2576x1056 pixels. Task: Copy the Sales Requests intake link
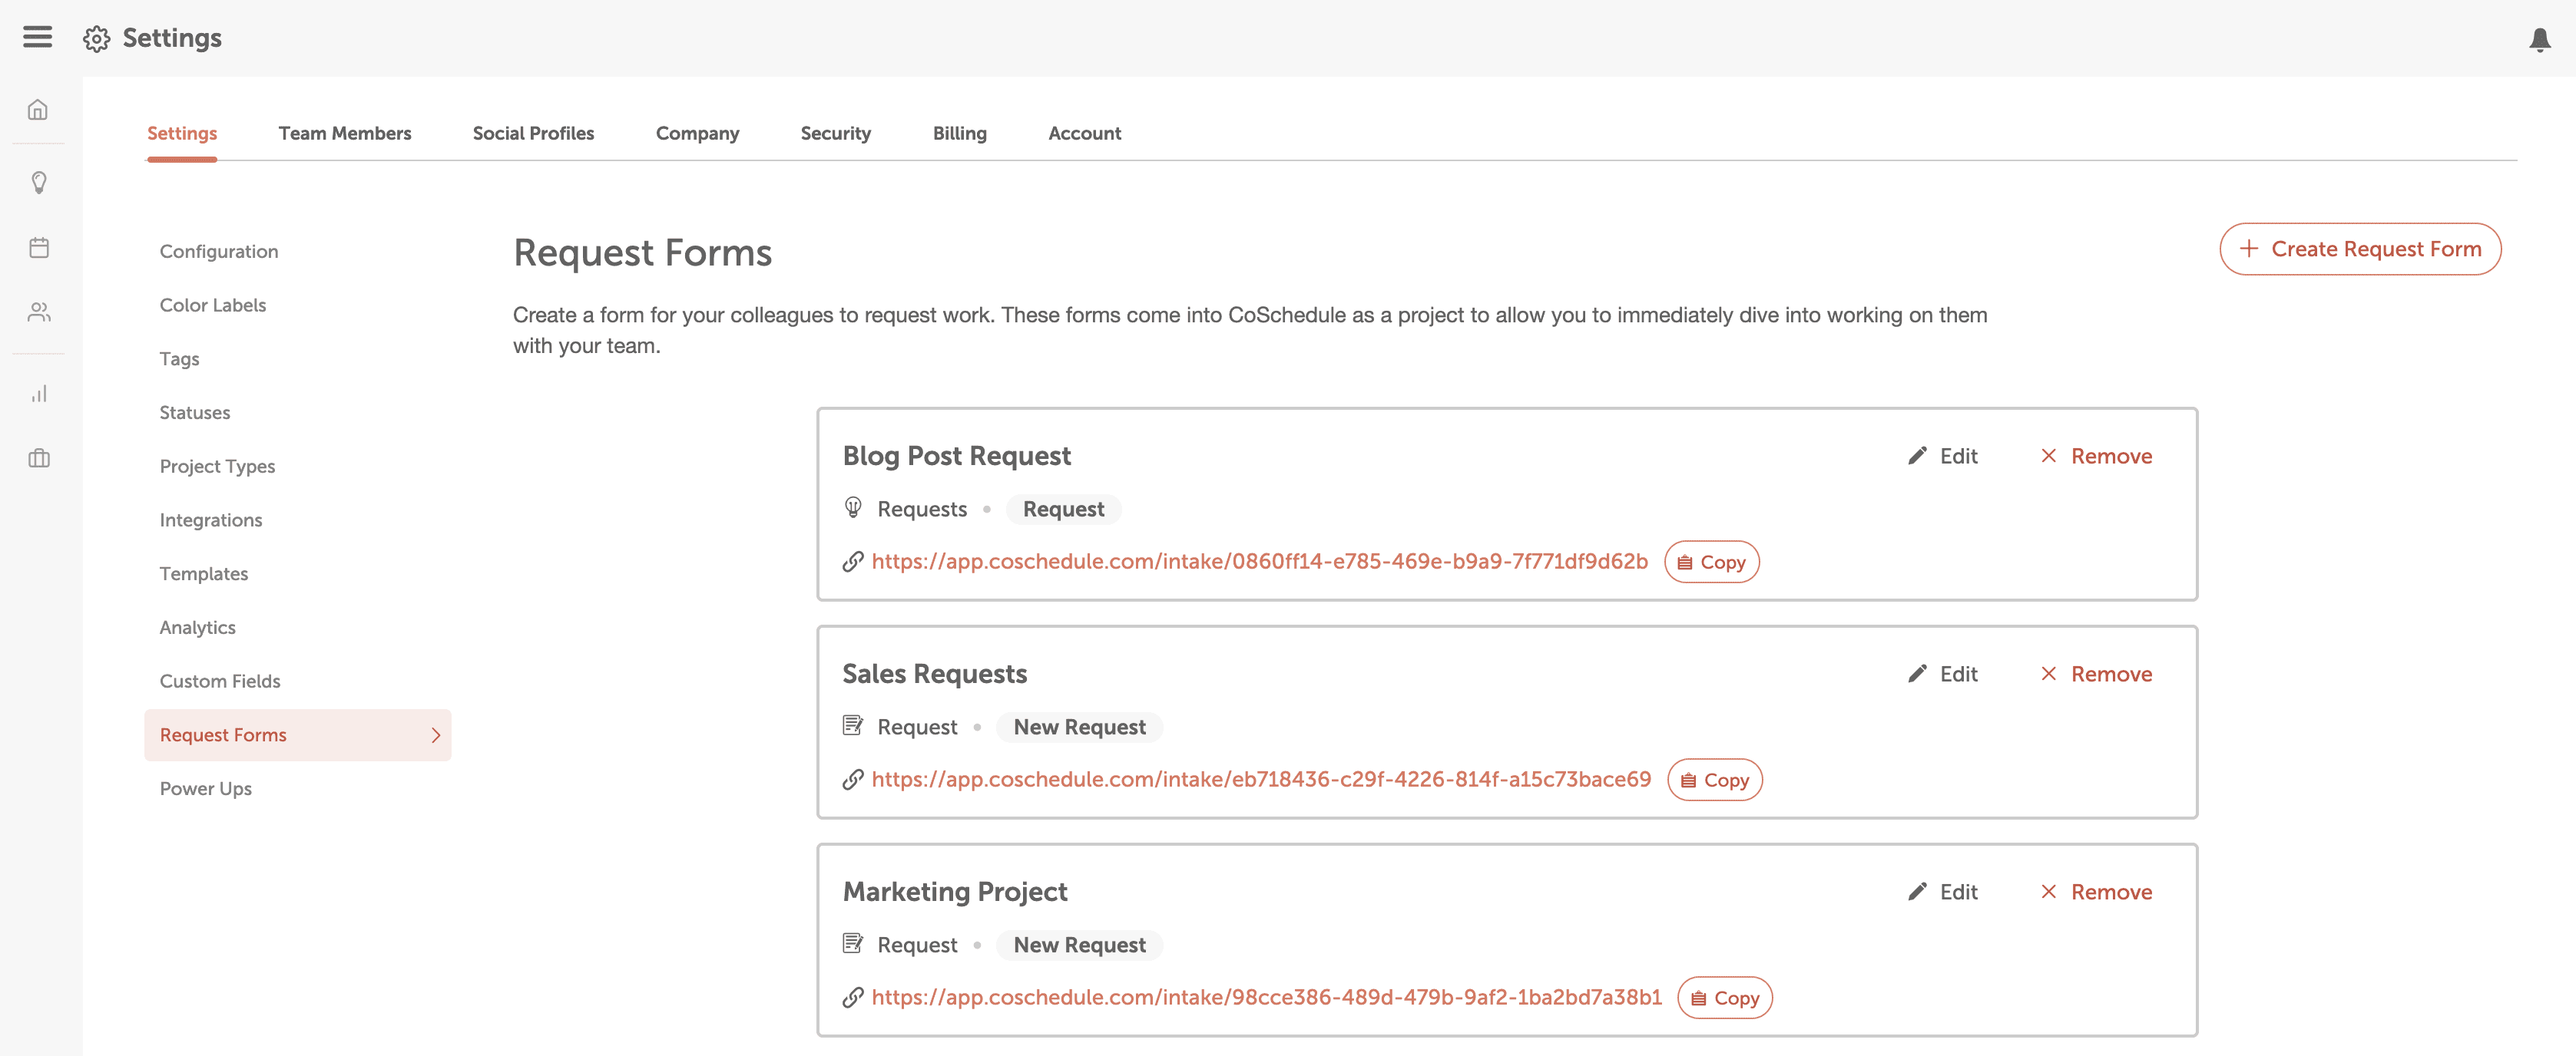click(x=1714, y=780)
